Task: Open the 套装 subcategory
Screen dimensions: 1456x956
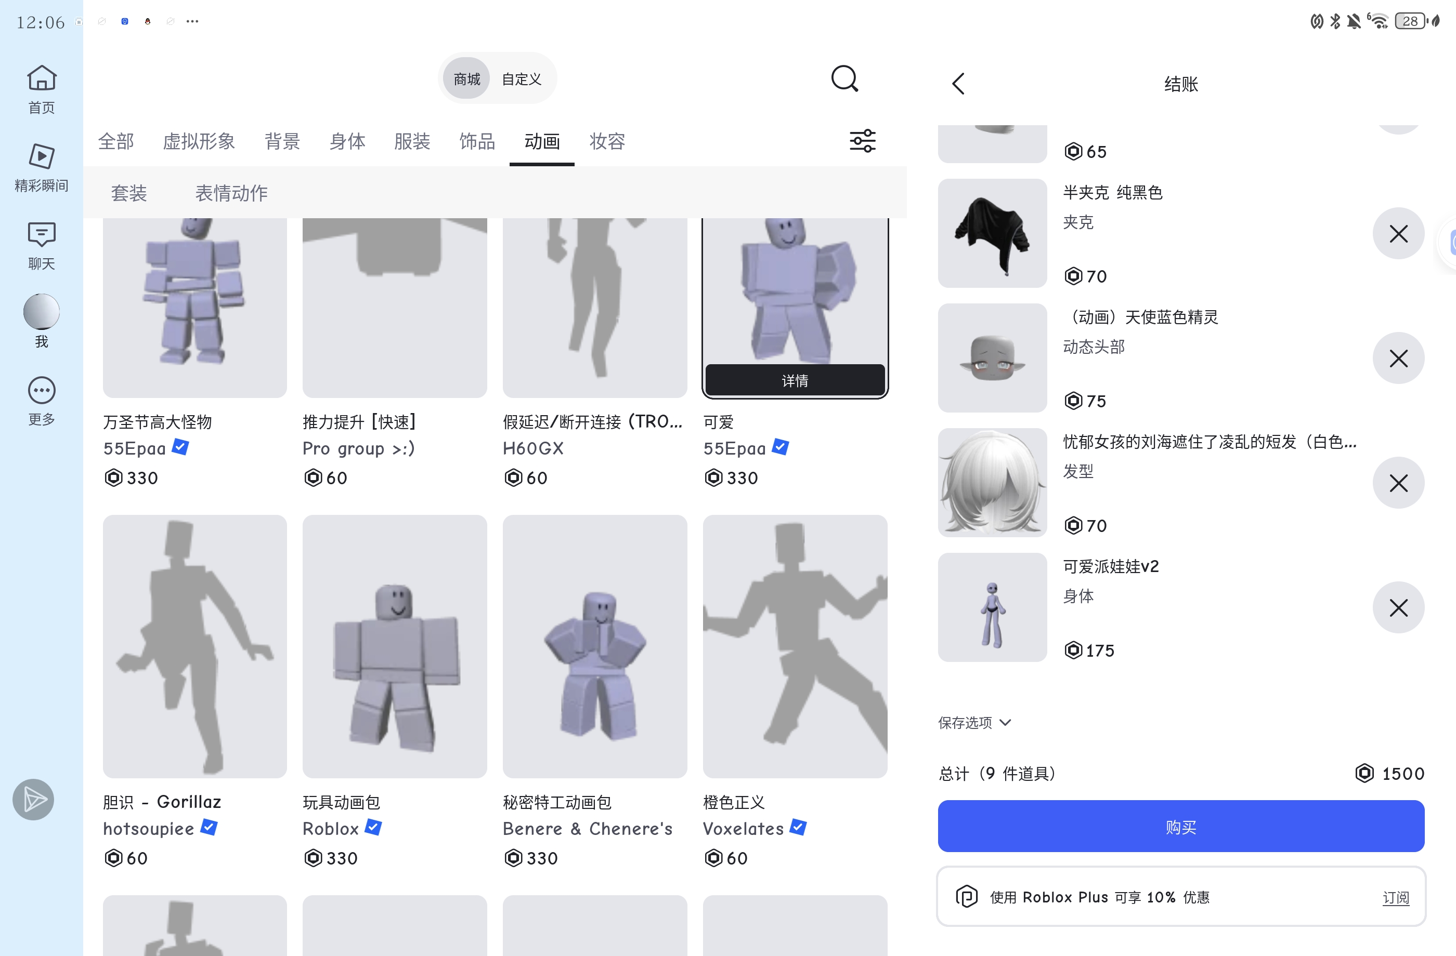Action: 128,193
